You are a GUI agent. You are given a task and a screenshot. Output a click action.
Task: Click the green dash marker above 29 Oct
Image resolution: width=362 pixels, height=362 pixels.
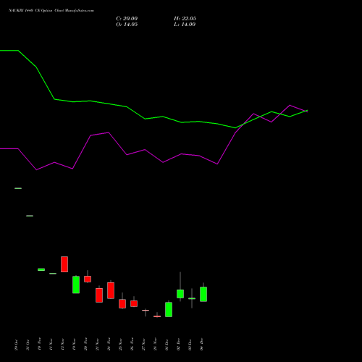tap(18, 188)
